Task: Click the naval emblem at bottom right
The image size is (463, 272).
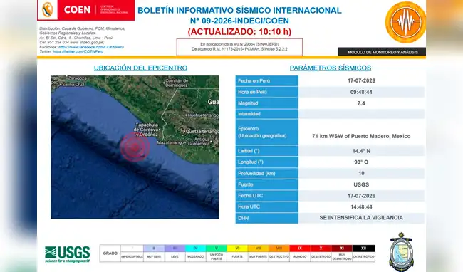Action: [401, 251]
